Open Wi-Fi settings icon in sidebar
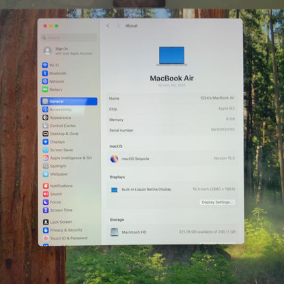Viewport: 284px width, 284px height. click(x=45, y=66)
